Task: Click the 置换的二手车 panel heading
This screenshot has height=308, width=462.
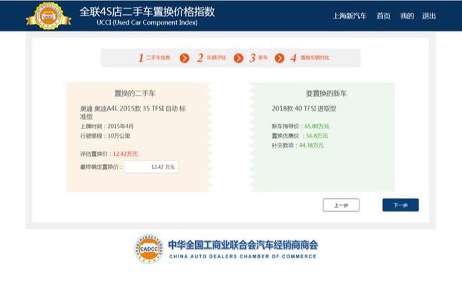Action: (x=135, y=94)
